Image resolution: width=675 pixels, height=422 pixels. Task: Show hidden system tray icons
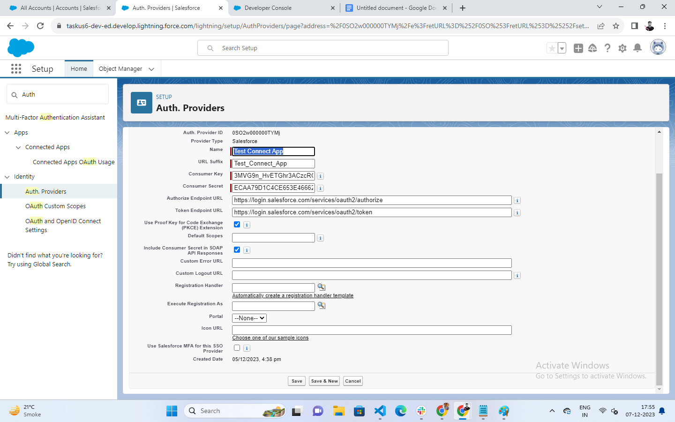(552, 411)
